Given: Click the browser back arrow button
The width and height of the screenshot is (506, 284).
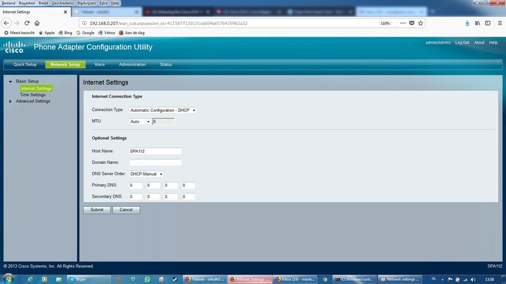Looking at the screenshot, I should (x=7, y=23).
